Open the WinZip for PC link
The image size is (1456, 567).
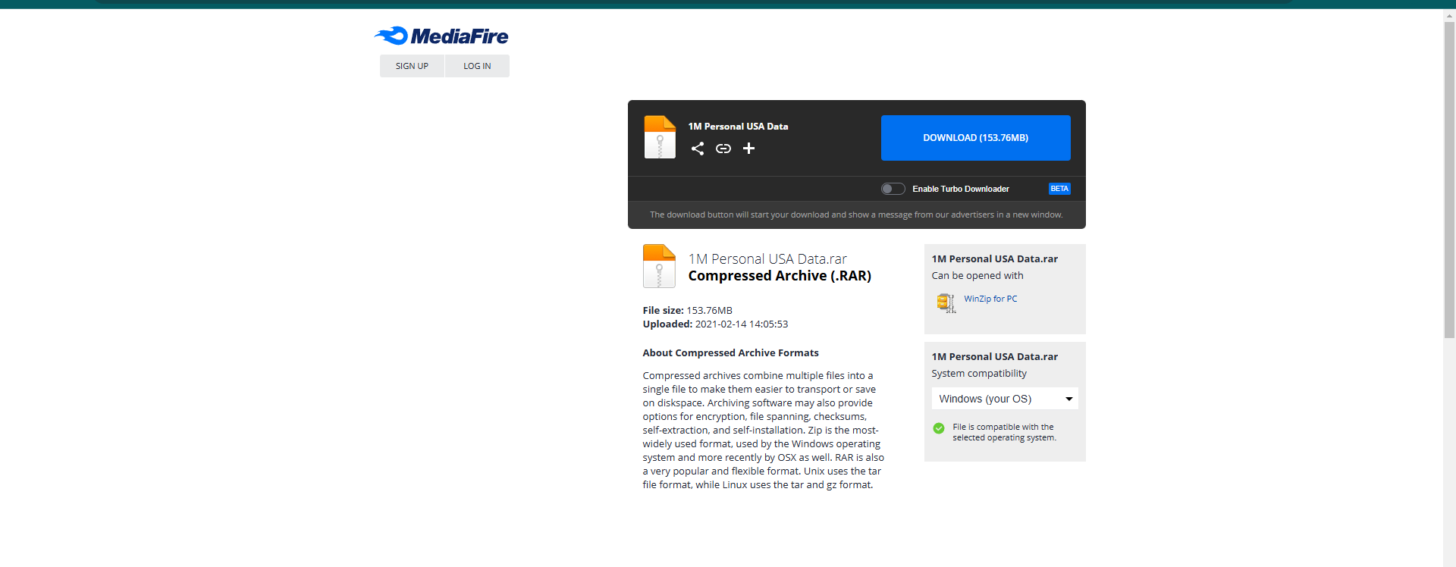[x=990, y=299]
